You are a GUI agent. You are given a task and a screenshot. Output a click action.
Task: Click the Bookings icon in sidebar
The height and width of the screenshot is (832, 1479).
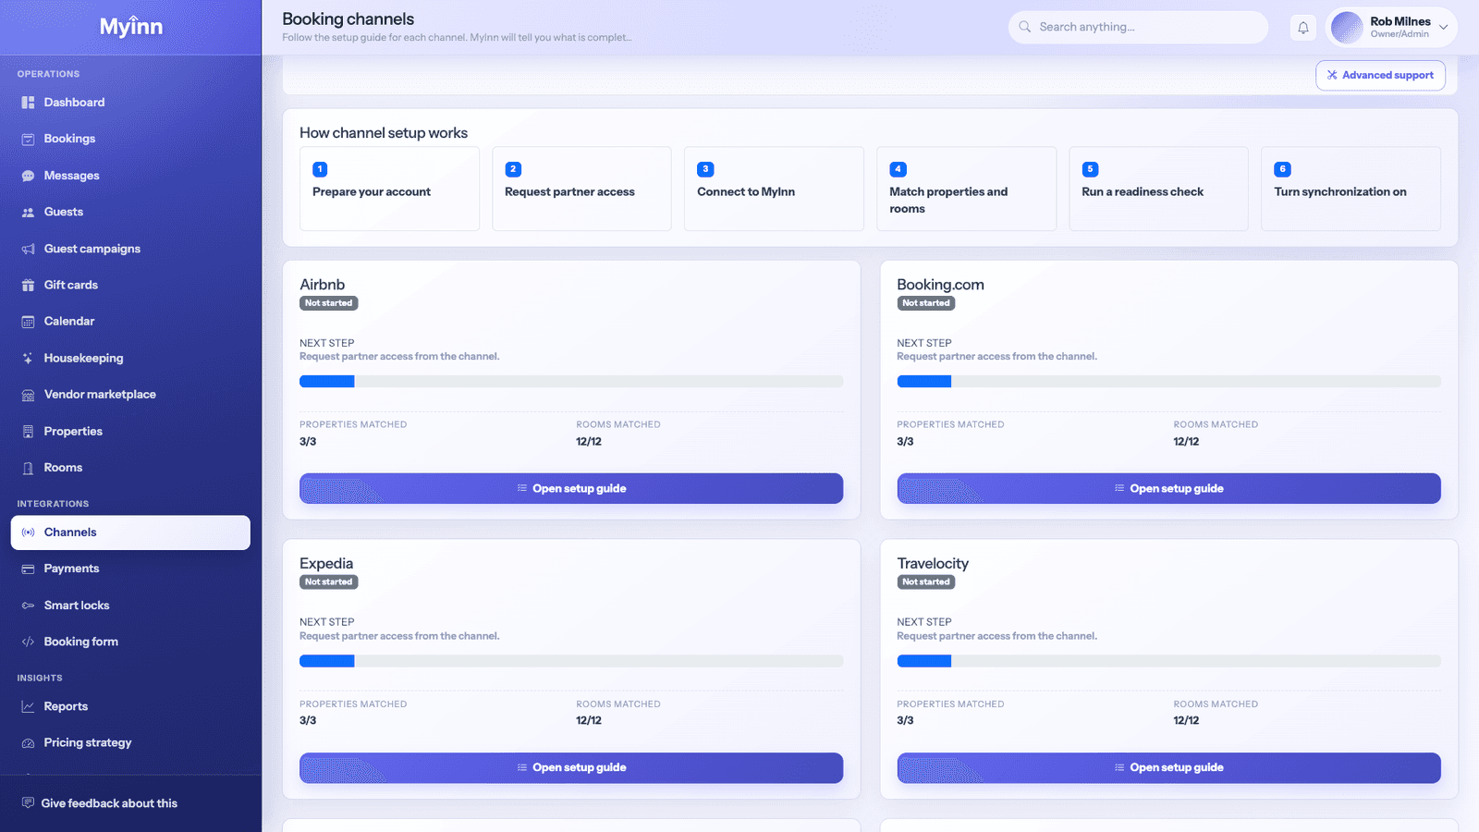28,139
